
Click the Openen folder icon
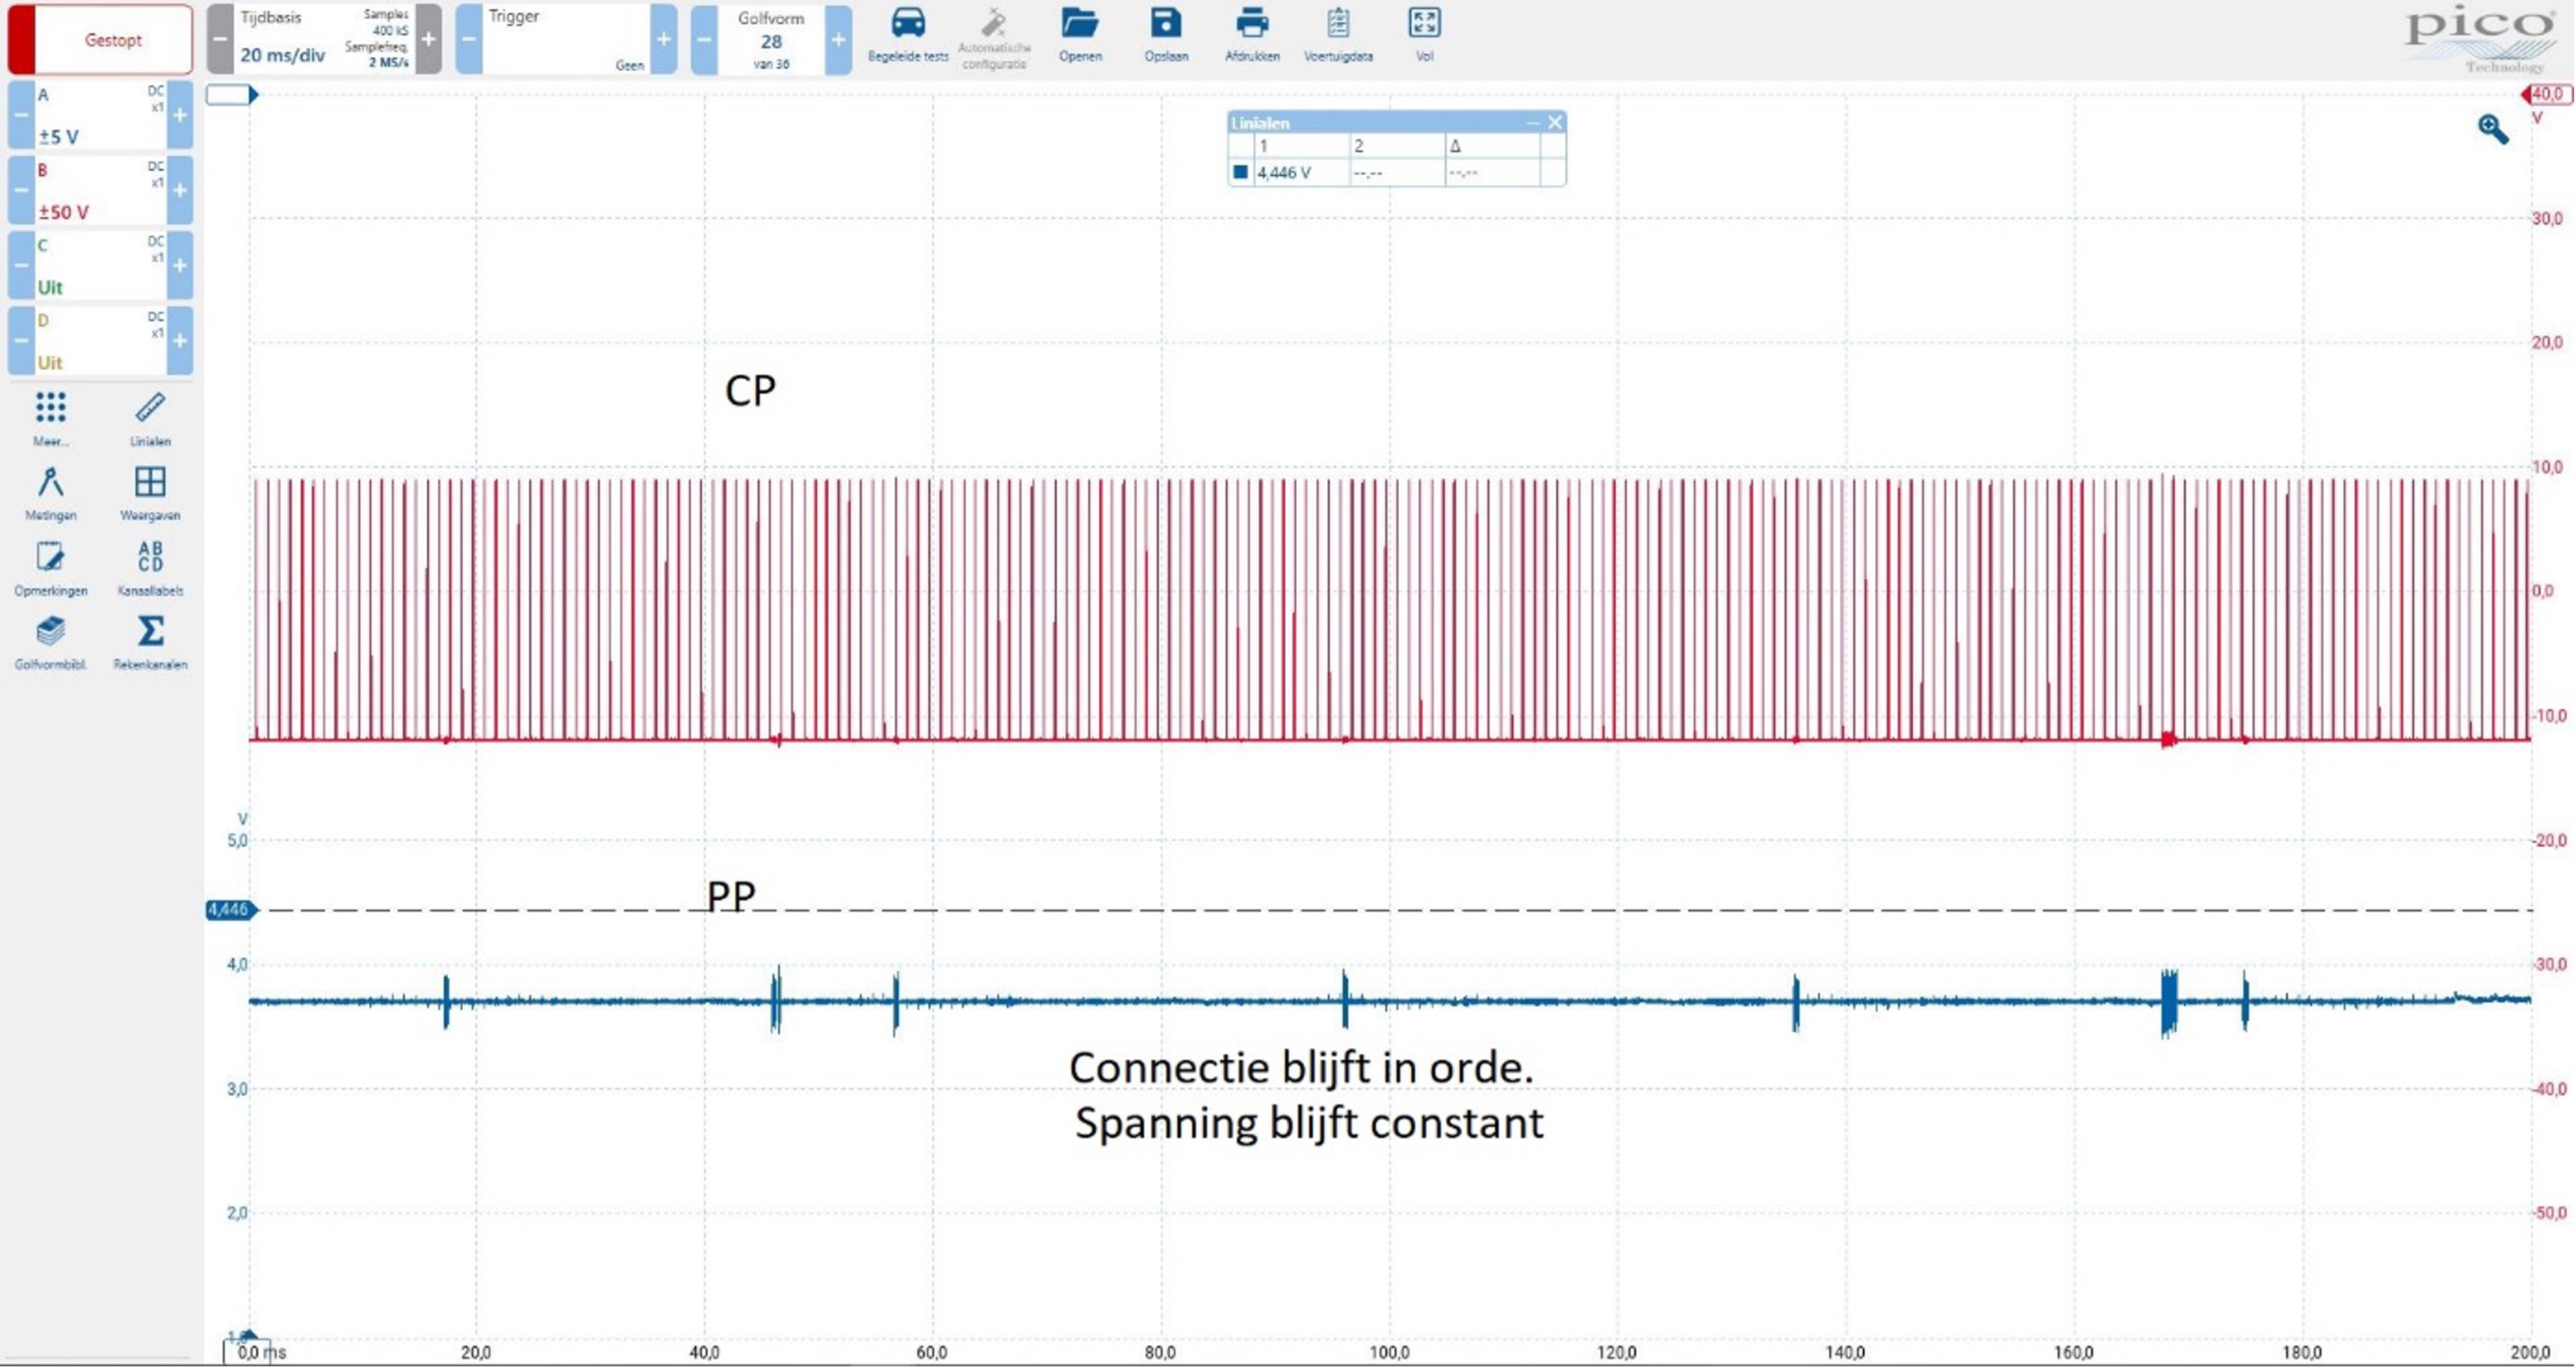click(1080, 35)
